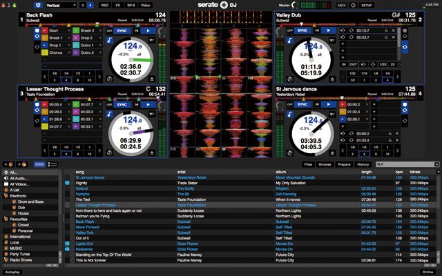Delete deck 1 Drop 2 cue point
The image size is (442, 276).
(100, 38)
